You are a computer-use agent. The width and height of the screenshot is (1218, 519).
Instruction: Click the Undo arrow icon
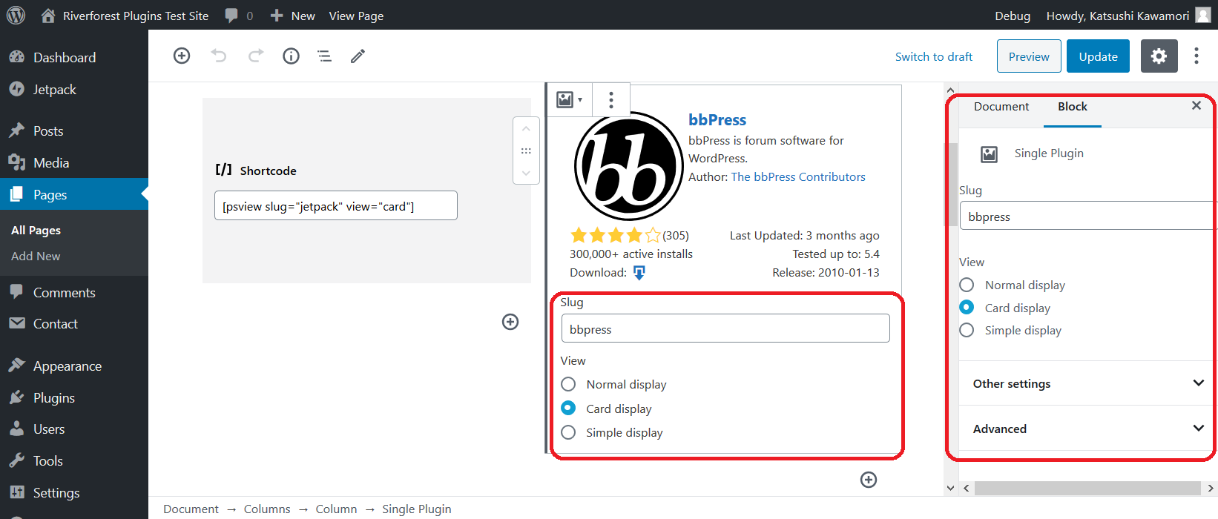[218, 56]
